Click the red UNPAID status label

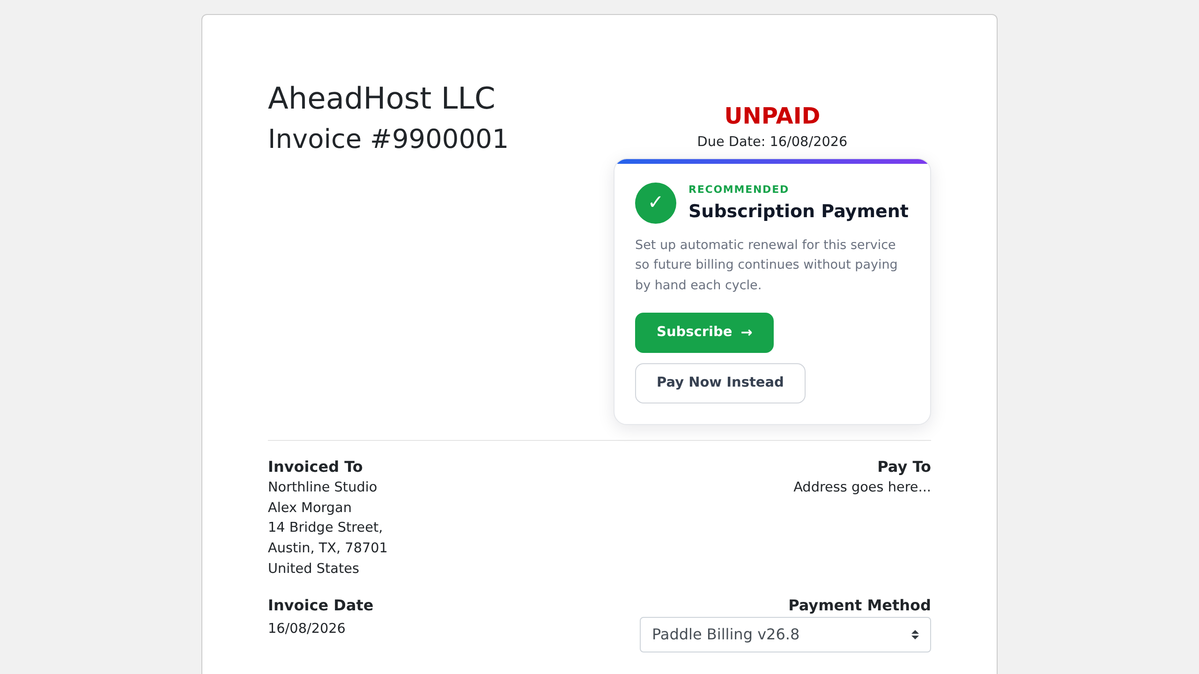pyautogui.click(x=772, y=116)
